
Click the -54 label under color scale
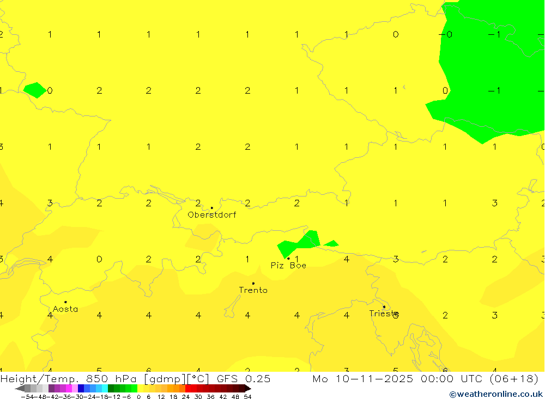tap(27, 397)
